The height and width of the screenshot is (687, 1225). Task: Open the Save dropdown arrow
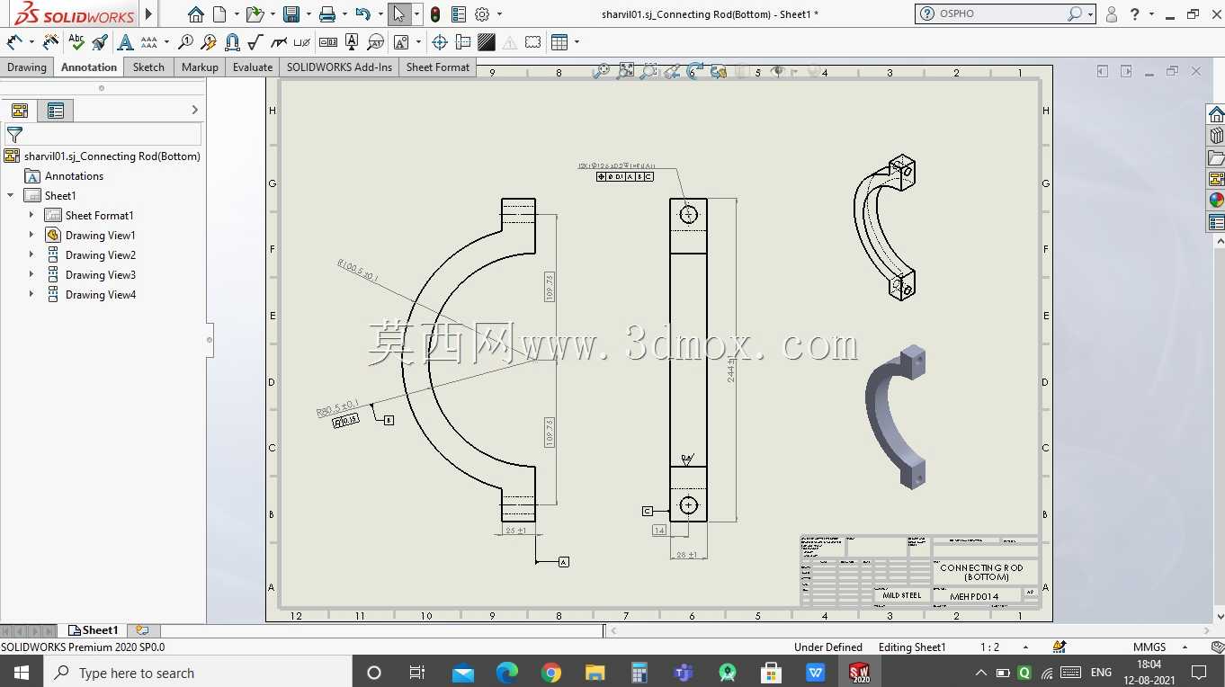[x=307, y=14]
